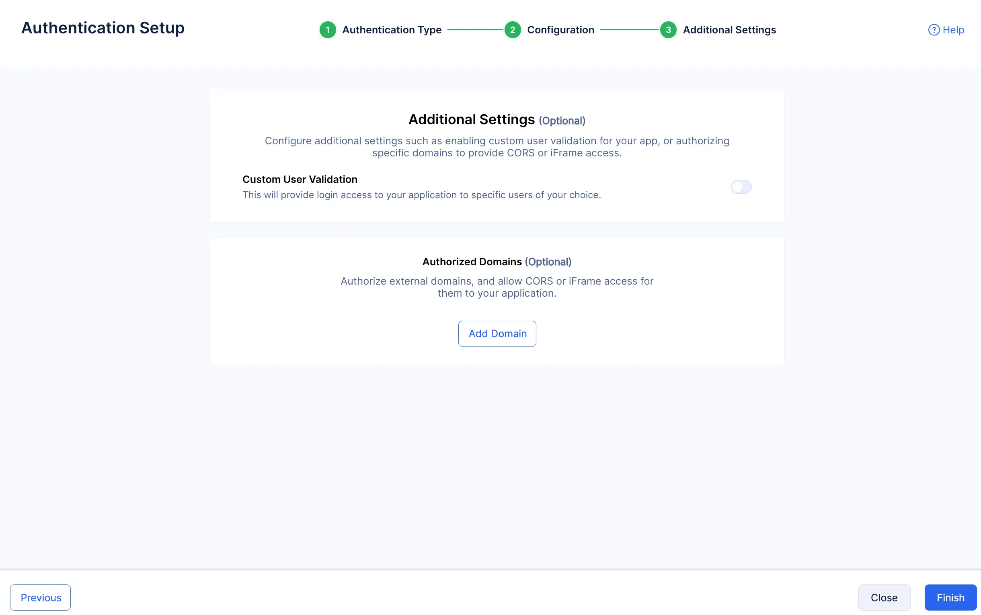981x615 pixels.
Task: Go to the Configuration step
Action: tap(560, 30)
